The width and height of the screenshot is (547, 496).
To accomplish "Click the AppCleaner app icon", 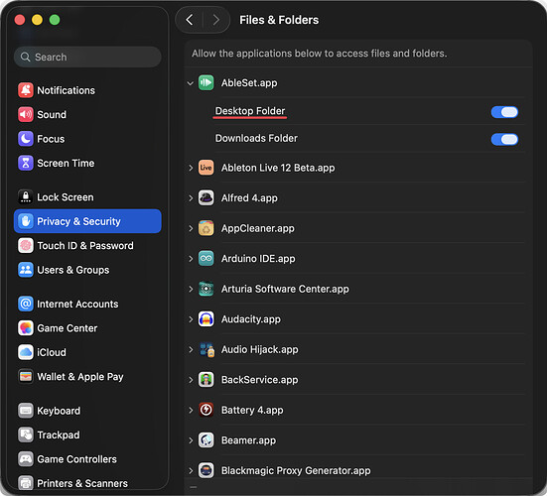I will (205, 228).
